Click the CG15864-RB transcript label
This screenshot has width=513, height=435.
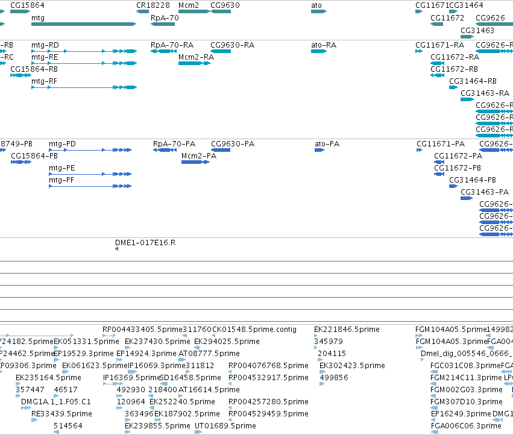34,69
